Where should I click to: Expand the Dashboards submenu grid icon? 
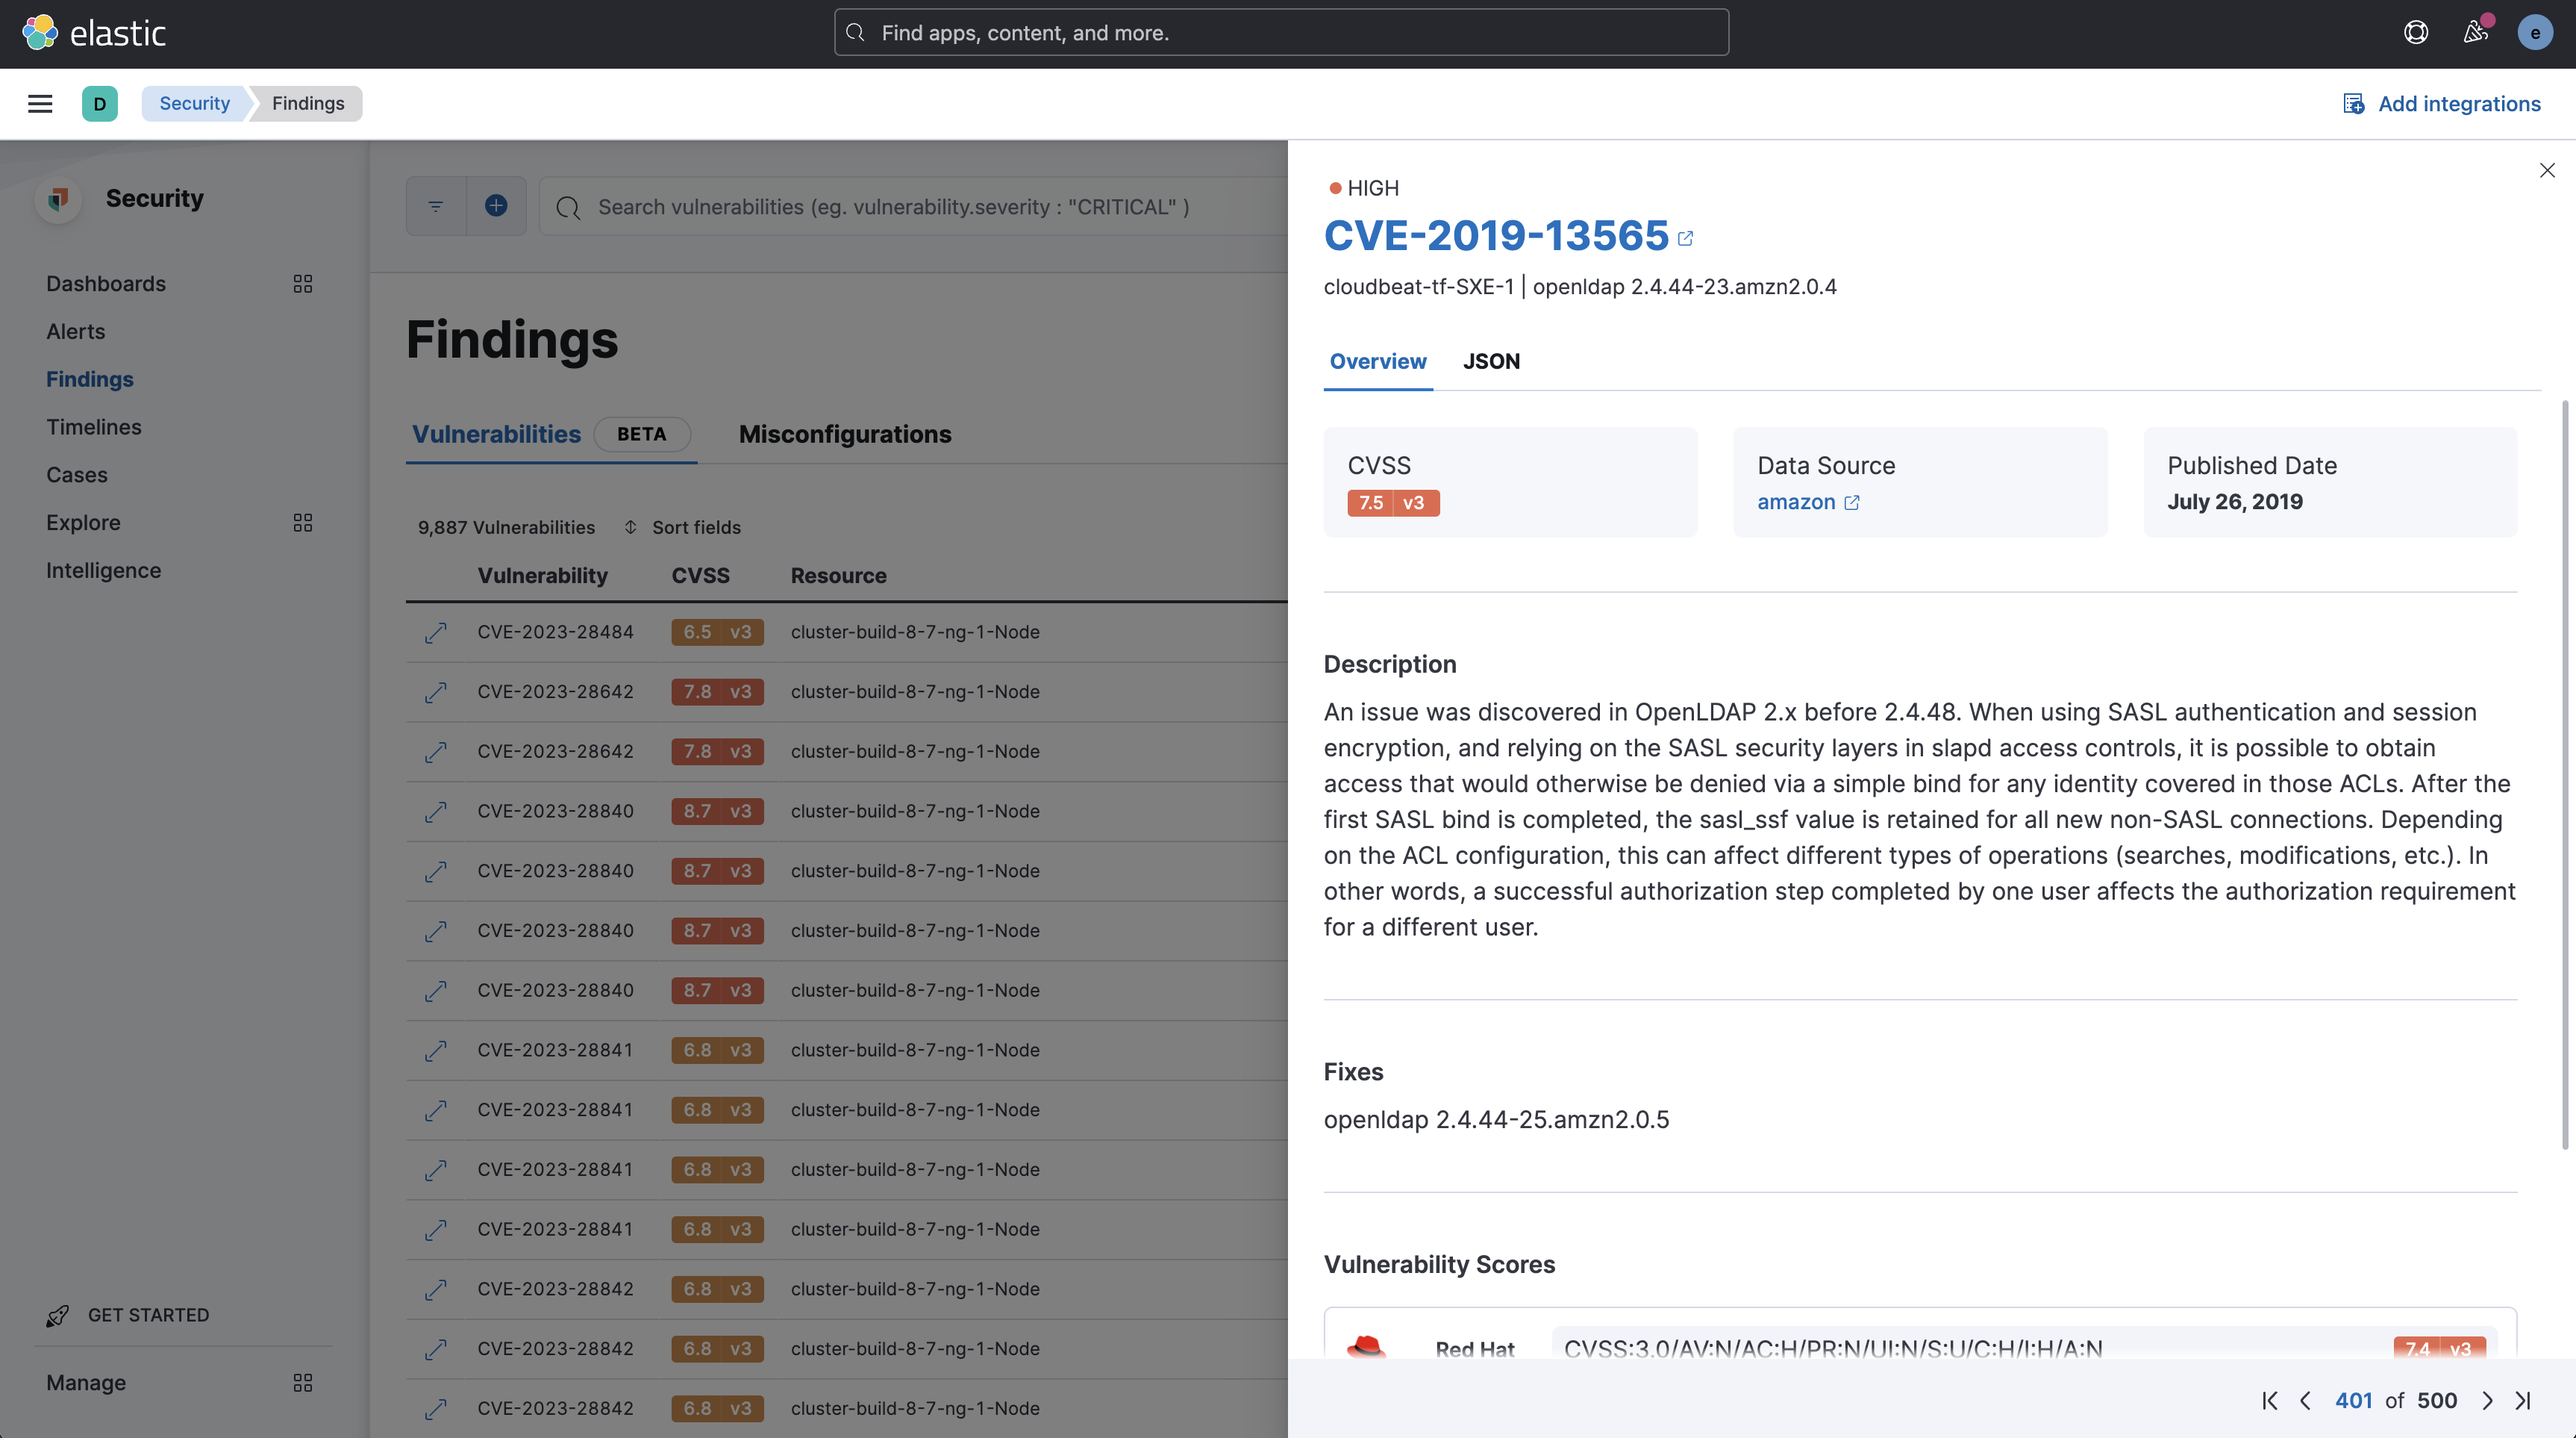click(302, 284)
